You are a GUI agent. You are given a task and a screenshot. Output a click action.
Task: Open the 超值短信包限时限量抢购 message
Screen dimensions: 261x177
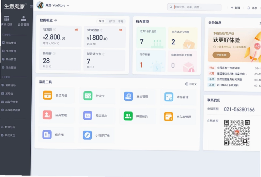tap(232, 74)
